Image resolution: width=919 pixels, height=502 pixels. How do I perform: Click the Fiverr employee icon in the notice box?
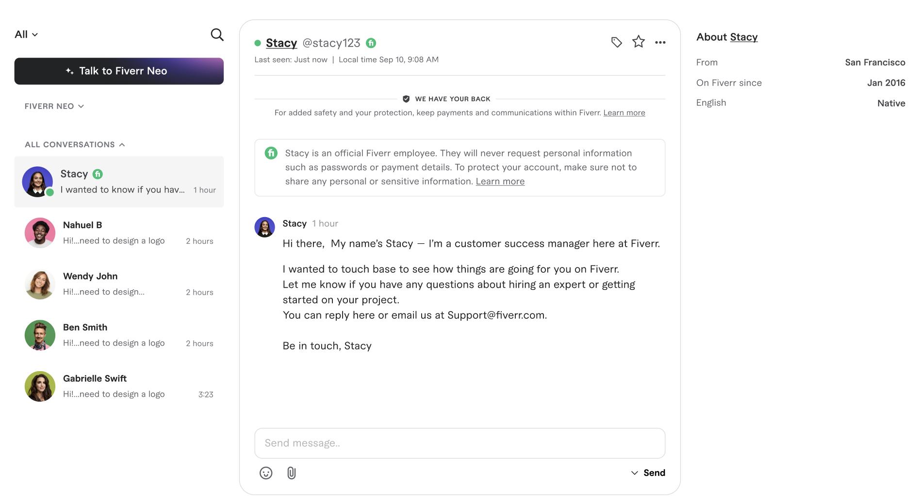pyautogui.click(x=270, y=153)
